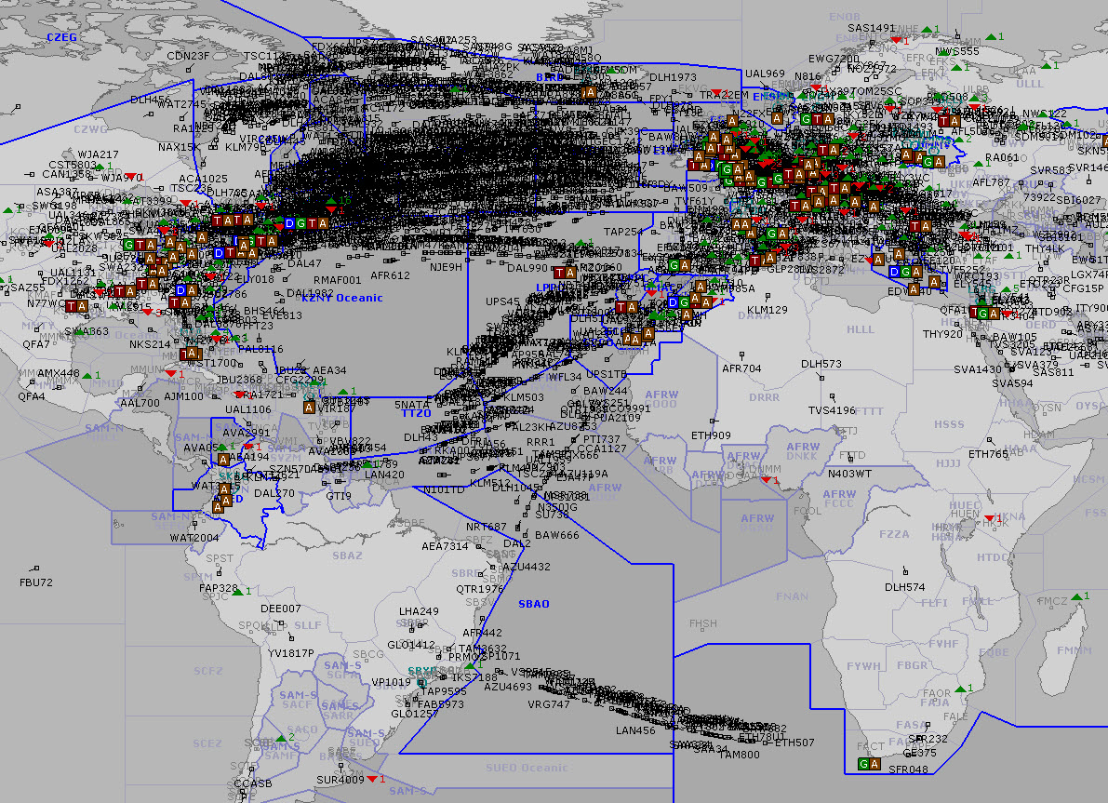Click the FBU72 aircraft marker over the Pacific
This screenshot has width=1108, height=803.
[35, 569]
